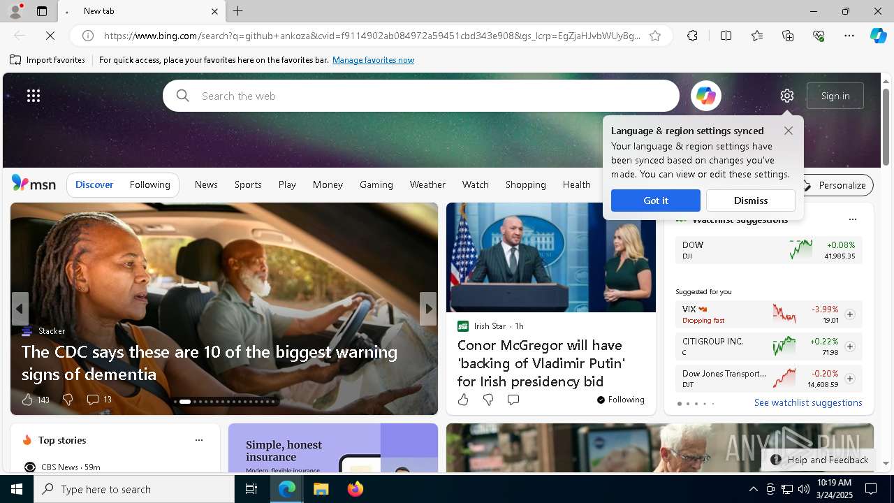Viewport: 894px width, 503px height.
Task: Open comments on Conor McGregor article
Action: (513, 400)
